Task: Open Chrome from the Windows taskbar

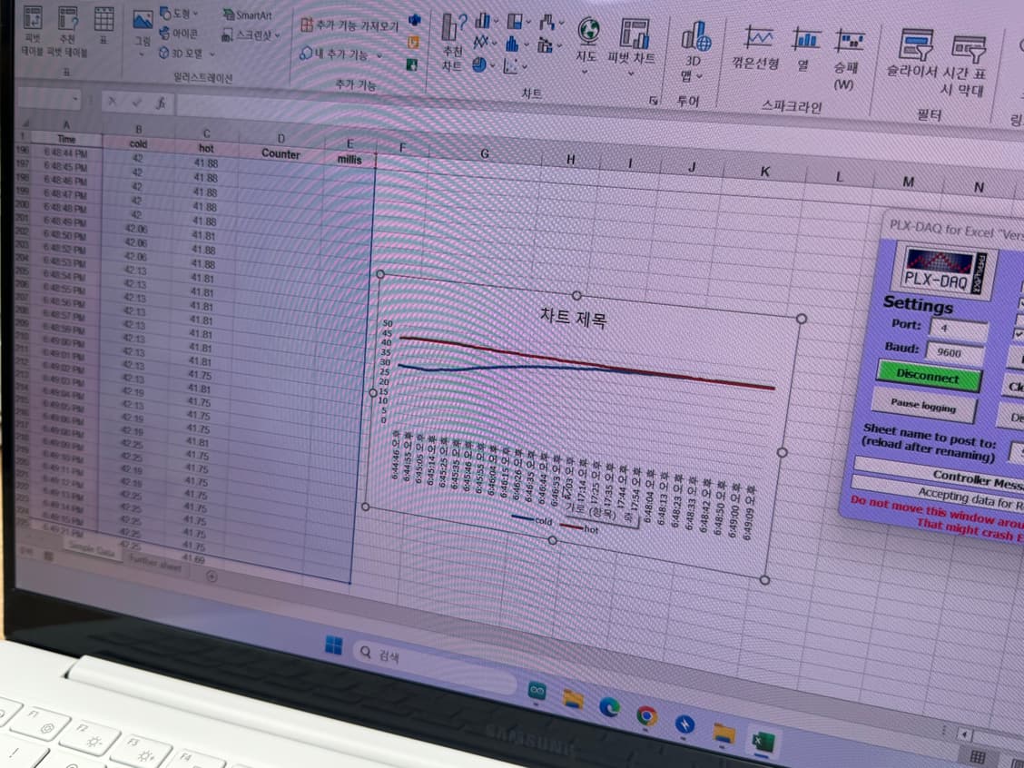Action: click(646, 716)
